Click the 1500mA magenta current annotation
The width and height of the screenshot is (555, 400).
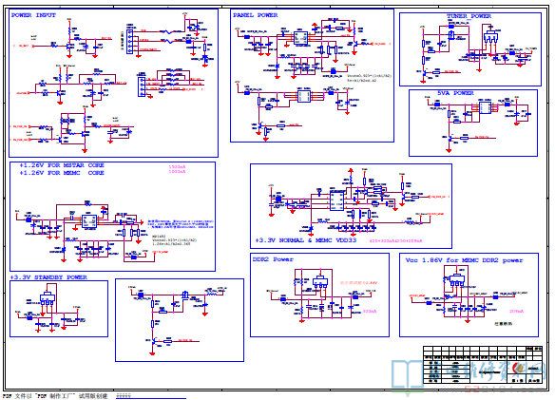point(177,166)
